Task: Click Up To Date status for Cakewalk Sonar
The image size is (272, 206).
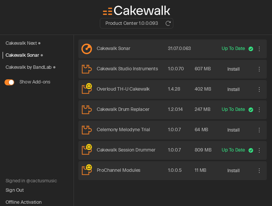Action: coord(233,48)
